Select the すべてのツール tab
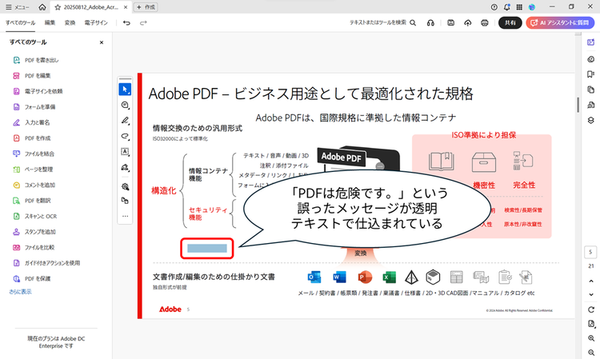The height and width of the screenshot is (359, 600). 20,23
